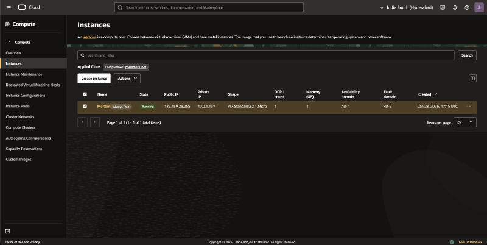This screenshot has width=487, height=245.
Task: Uncheck the Moltbot instance checkbox
Action: [85, 106]
